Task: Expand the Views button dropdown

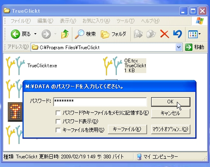Action: coord(200,34)
